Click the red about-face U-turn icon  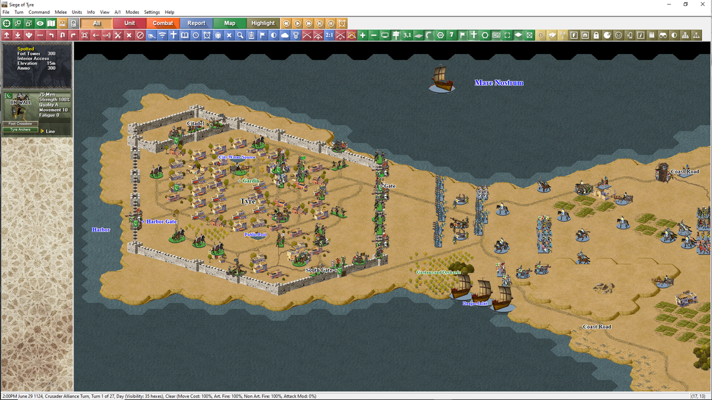[62, 35]
